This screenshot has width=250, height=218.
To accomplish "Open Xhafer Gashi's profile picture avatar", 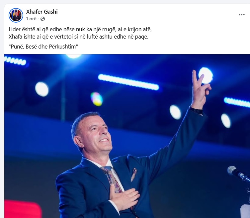I will (16, 15).
